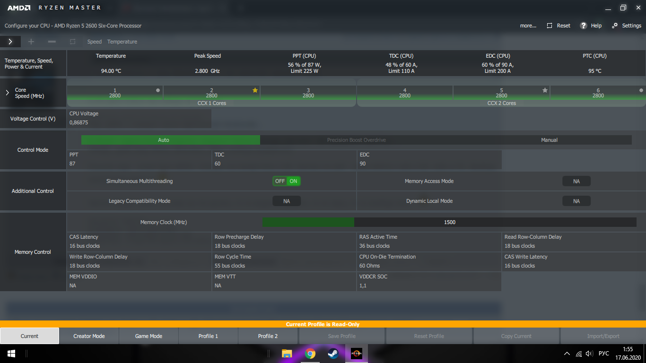Screen dimensions: 646x363
Task: Open the more... menu in the header
Action: [528, 26]
